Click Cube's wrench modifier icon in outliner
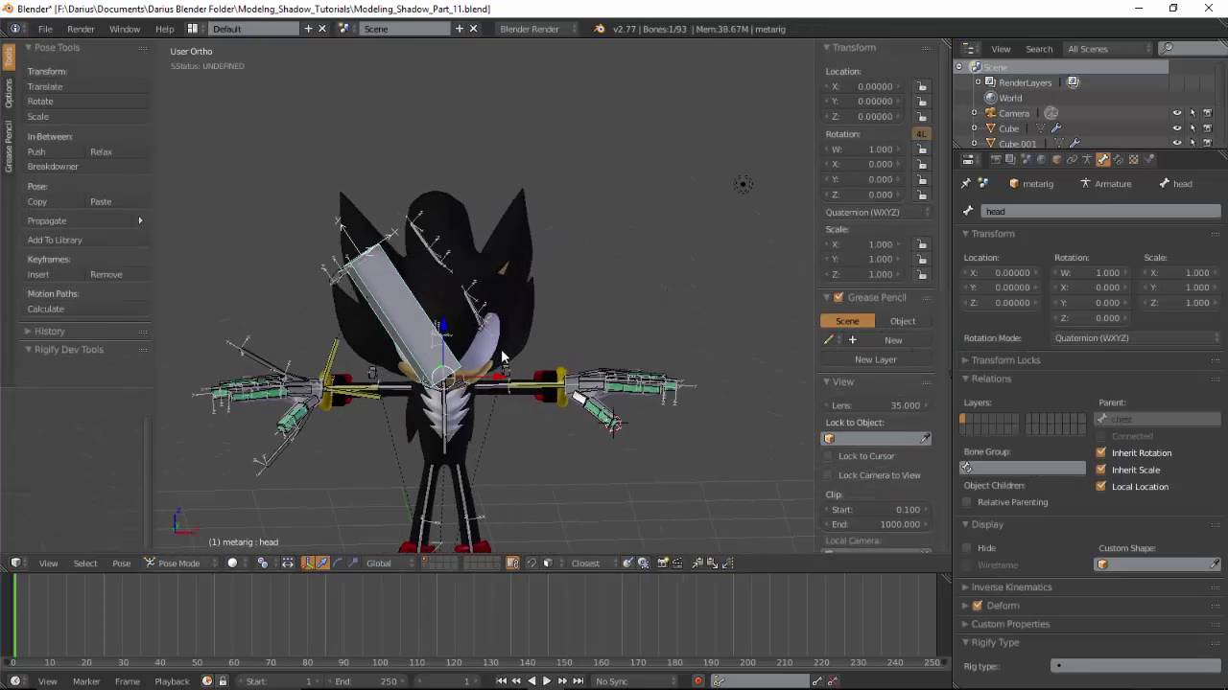This screenshot has width=1228, height=690. pos(1056,128)
